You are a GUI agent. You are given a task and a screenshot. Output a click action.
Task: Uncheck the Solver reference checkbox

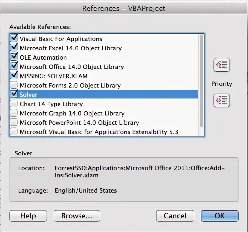pyautogui.click(x=14, y=94)
